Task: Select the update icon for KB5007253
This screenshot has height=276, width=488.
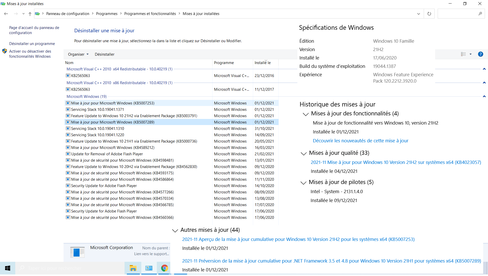Action: (68, 103)
